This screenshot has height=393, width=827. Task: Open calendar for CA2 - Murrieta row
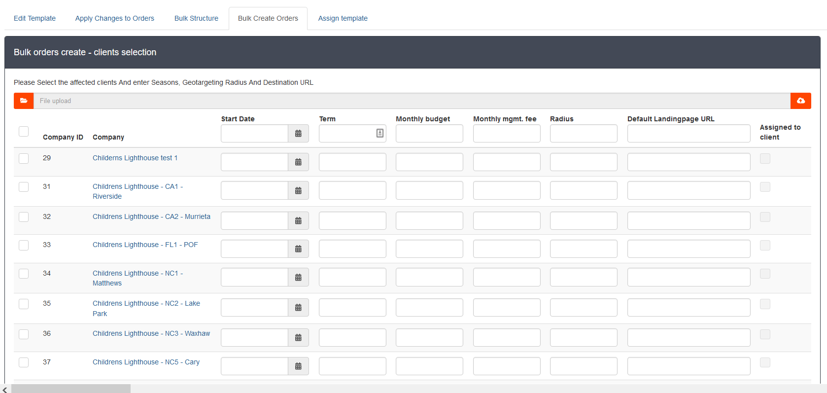pyautogui.click(x=298, y=221)
